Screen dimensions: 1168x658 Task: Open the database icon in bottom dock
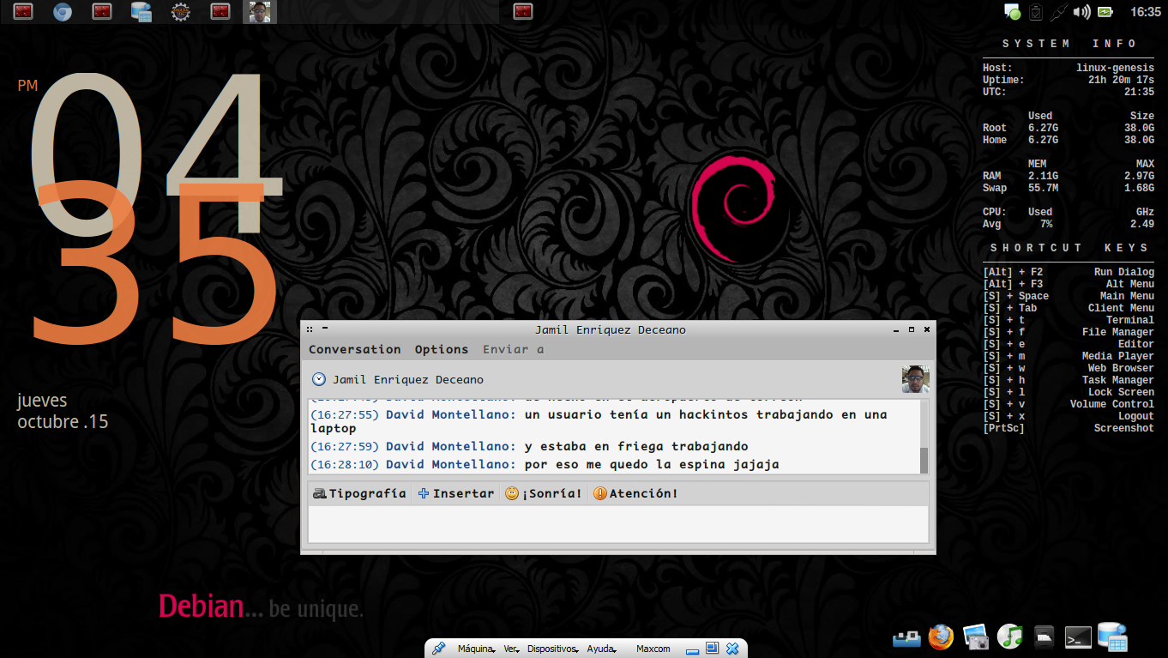pos(1112,637)
